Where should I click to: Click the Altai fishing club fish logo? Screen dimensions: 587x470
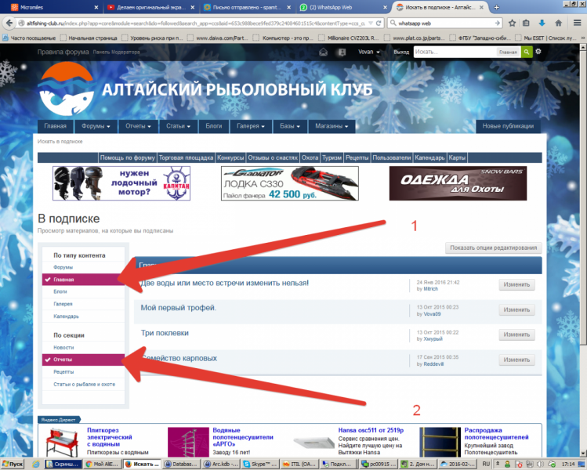coord(67,89)
